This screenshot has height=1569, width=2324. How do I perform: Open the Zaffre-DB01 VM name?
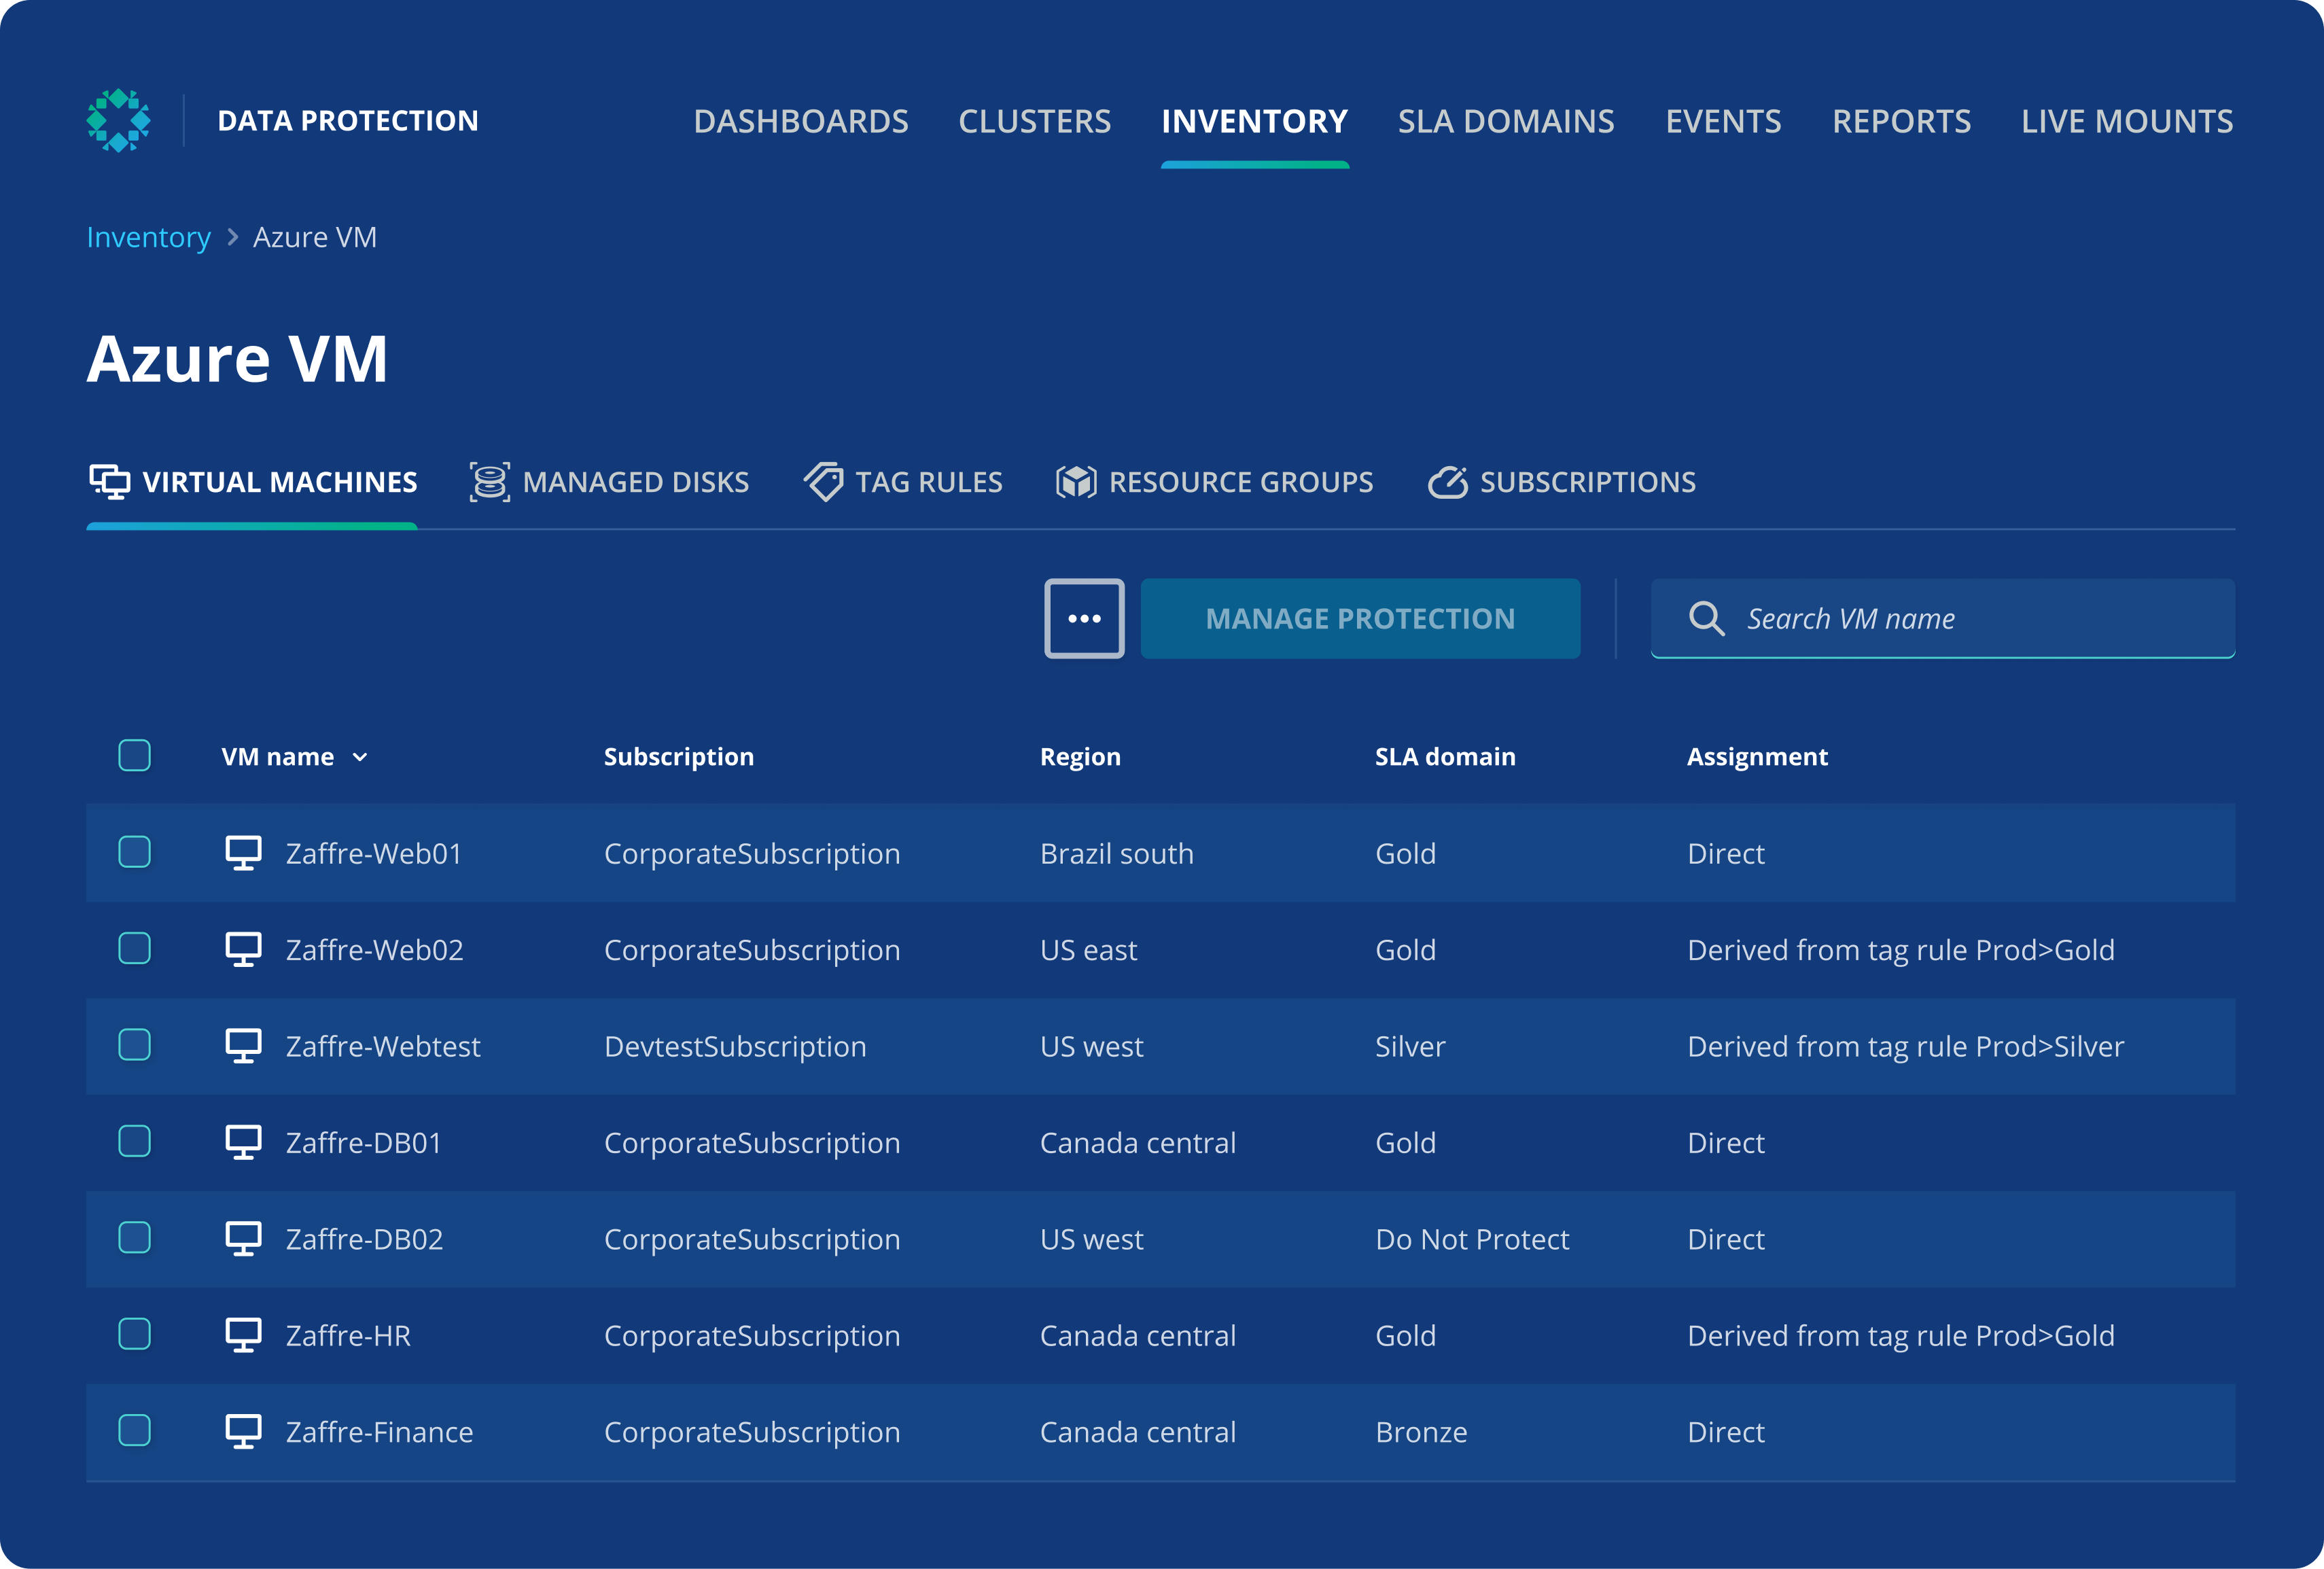[x=364, y=1142]
